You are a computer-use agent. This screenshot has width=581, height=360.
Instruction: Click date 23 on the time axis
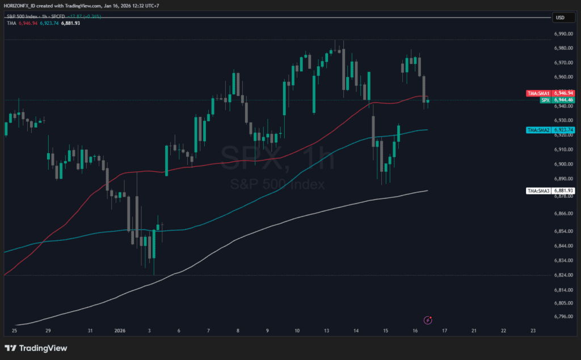tap(532, 331)
